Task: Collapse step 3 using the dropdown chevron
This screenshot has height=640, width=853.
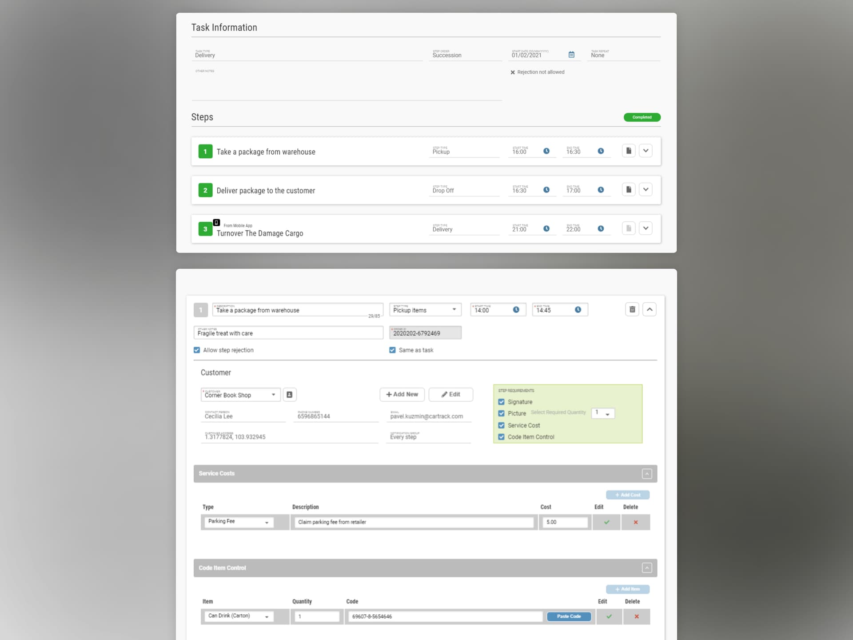Action: pyautogui.click(x=646, y=228)
